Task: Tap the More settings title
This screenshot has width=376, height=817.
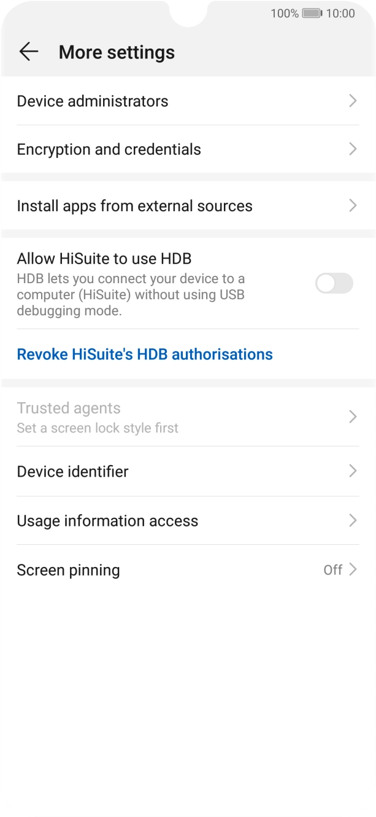Action: [x=117, y=53]
